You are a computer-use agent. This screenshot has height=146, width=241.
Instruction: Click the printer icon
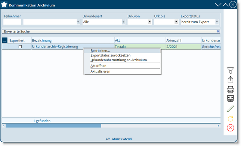click(230, 90)
